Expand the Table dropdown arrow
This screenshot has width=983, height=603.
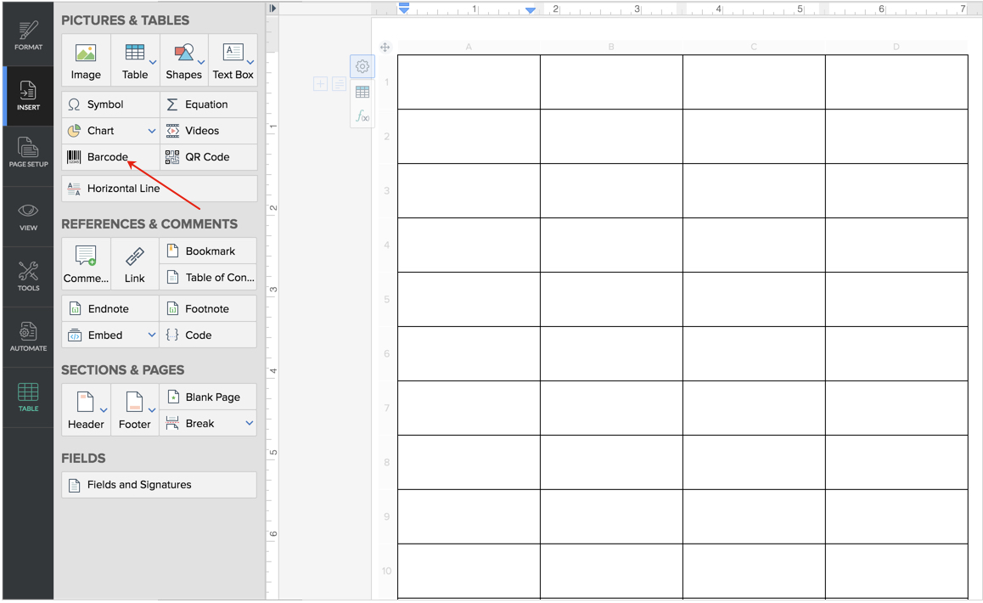(x=153, y=62)
